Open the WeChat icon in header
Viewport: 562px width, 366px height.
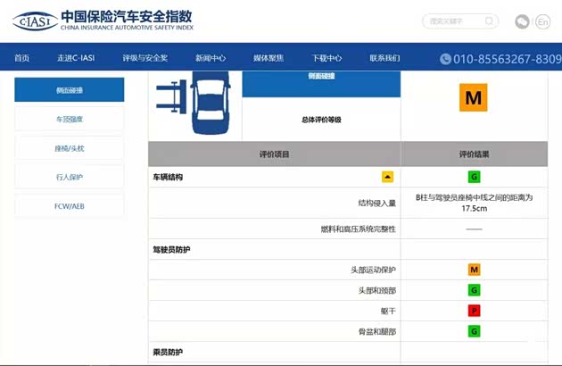coord(522,21)
